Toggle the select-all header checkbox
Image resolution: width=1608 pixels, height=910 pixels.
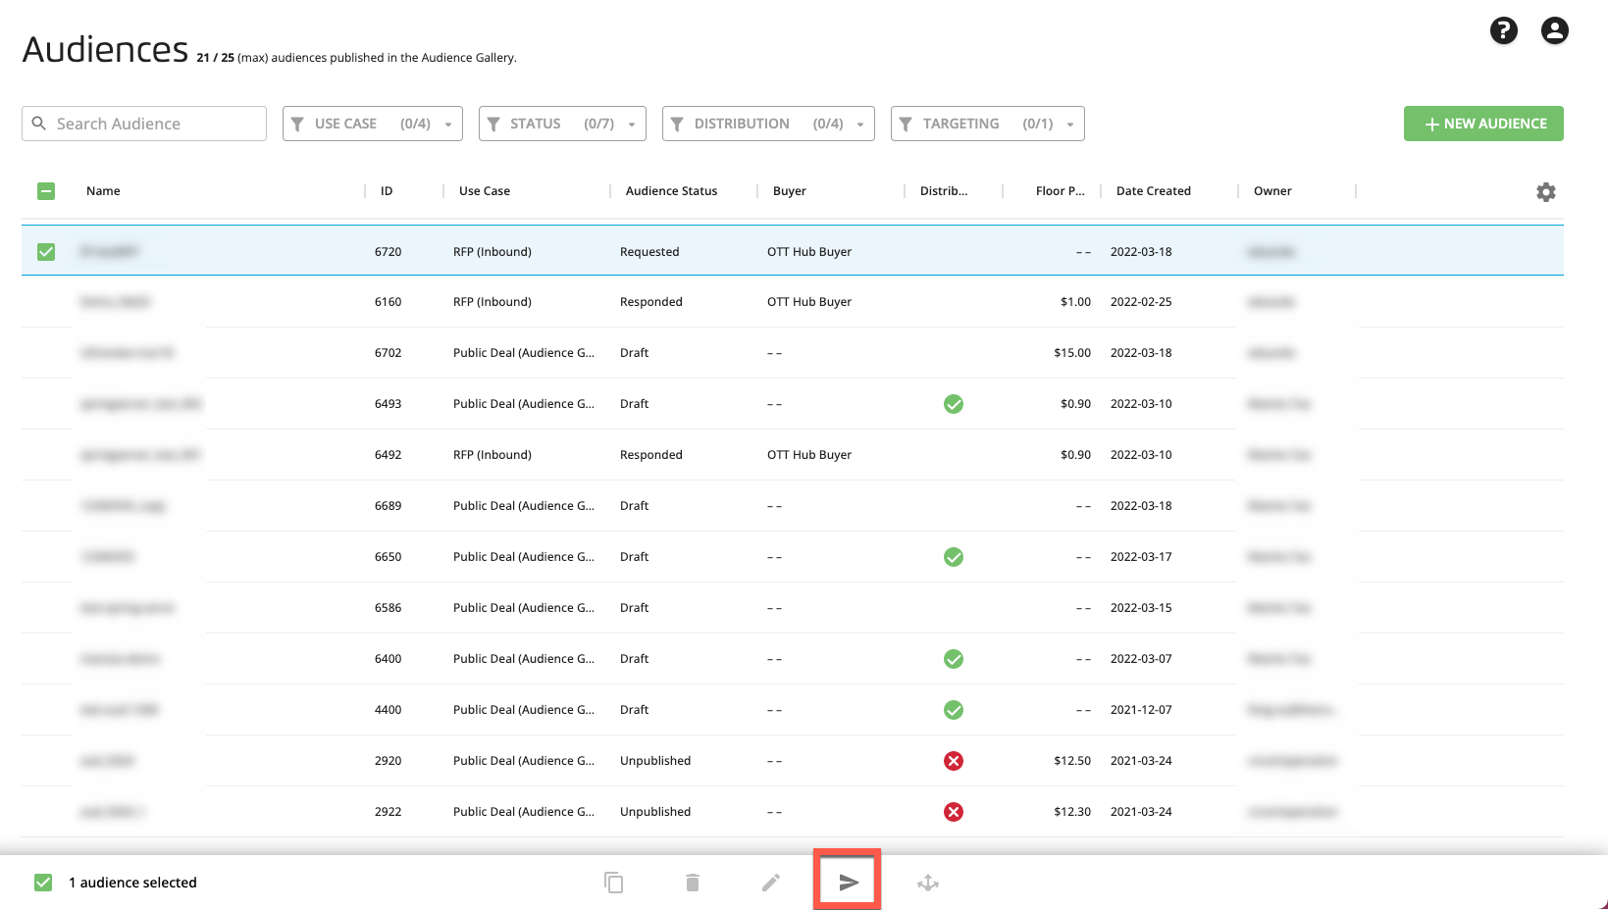[46, 191]
